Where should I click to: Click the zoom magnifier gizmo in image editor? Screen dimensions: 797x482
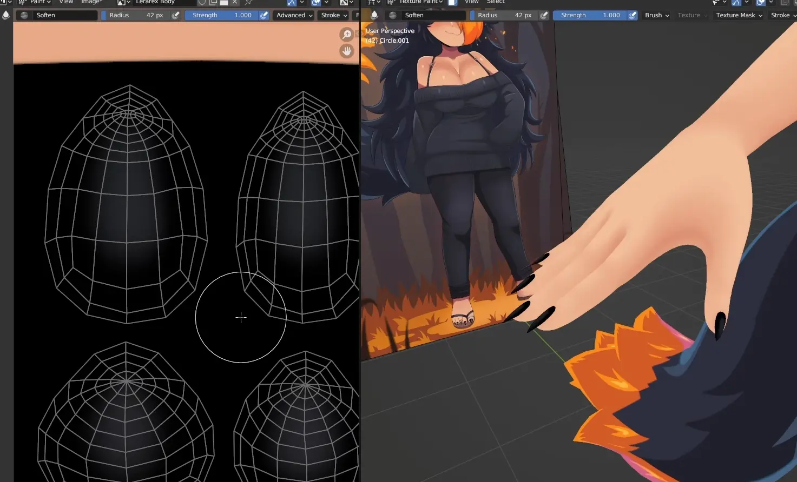pos(346,35)
